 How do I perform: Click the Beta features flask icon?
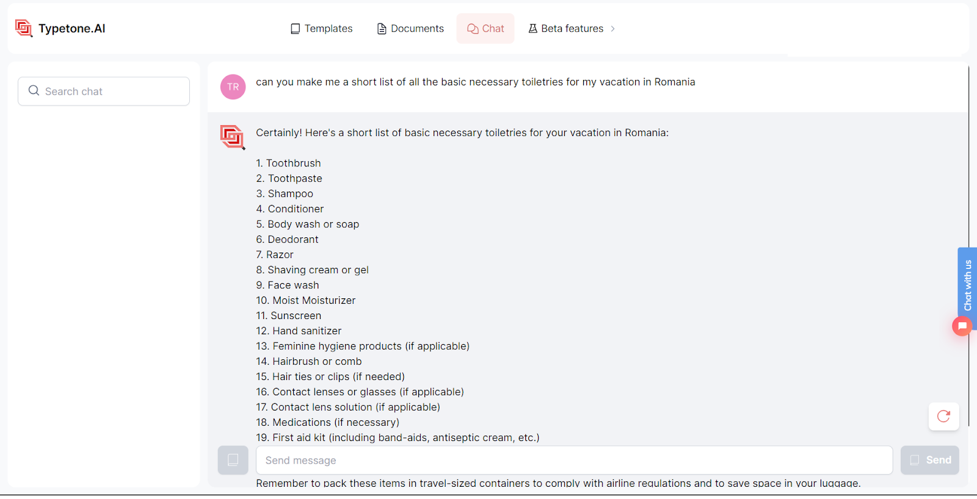[x=532, y=29]
